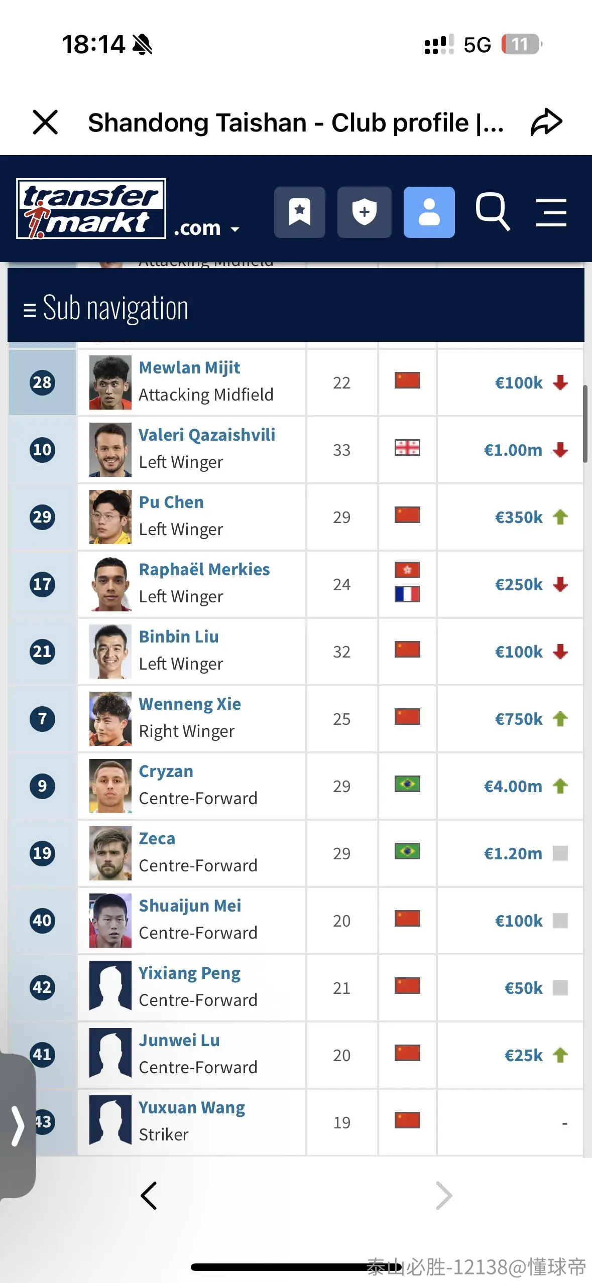Click the page scrollbar on right edge
This screenshot has height=1283, width=592.
(585, 424)
